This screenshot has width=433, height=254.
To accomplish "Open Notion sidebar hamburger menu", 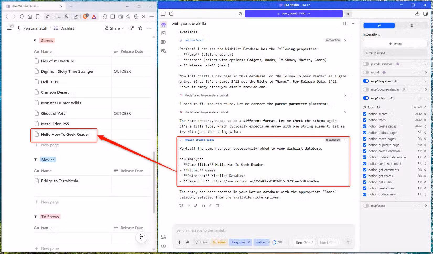I will click(x=9, y=28).
